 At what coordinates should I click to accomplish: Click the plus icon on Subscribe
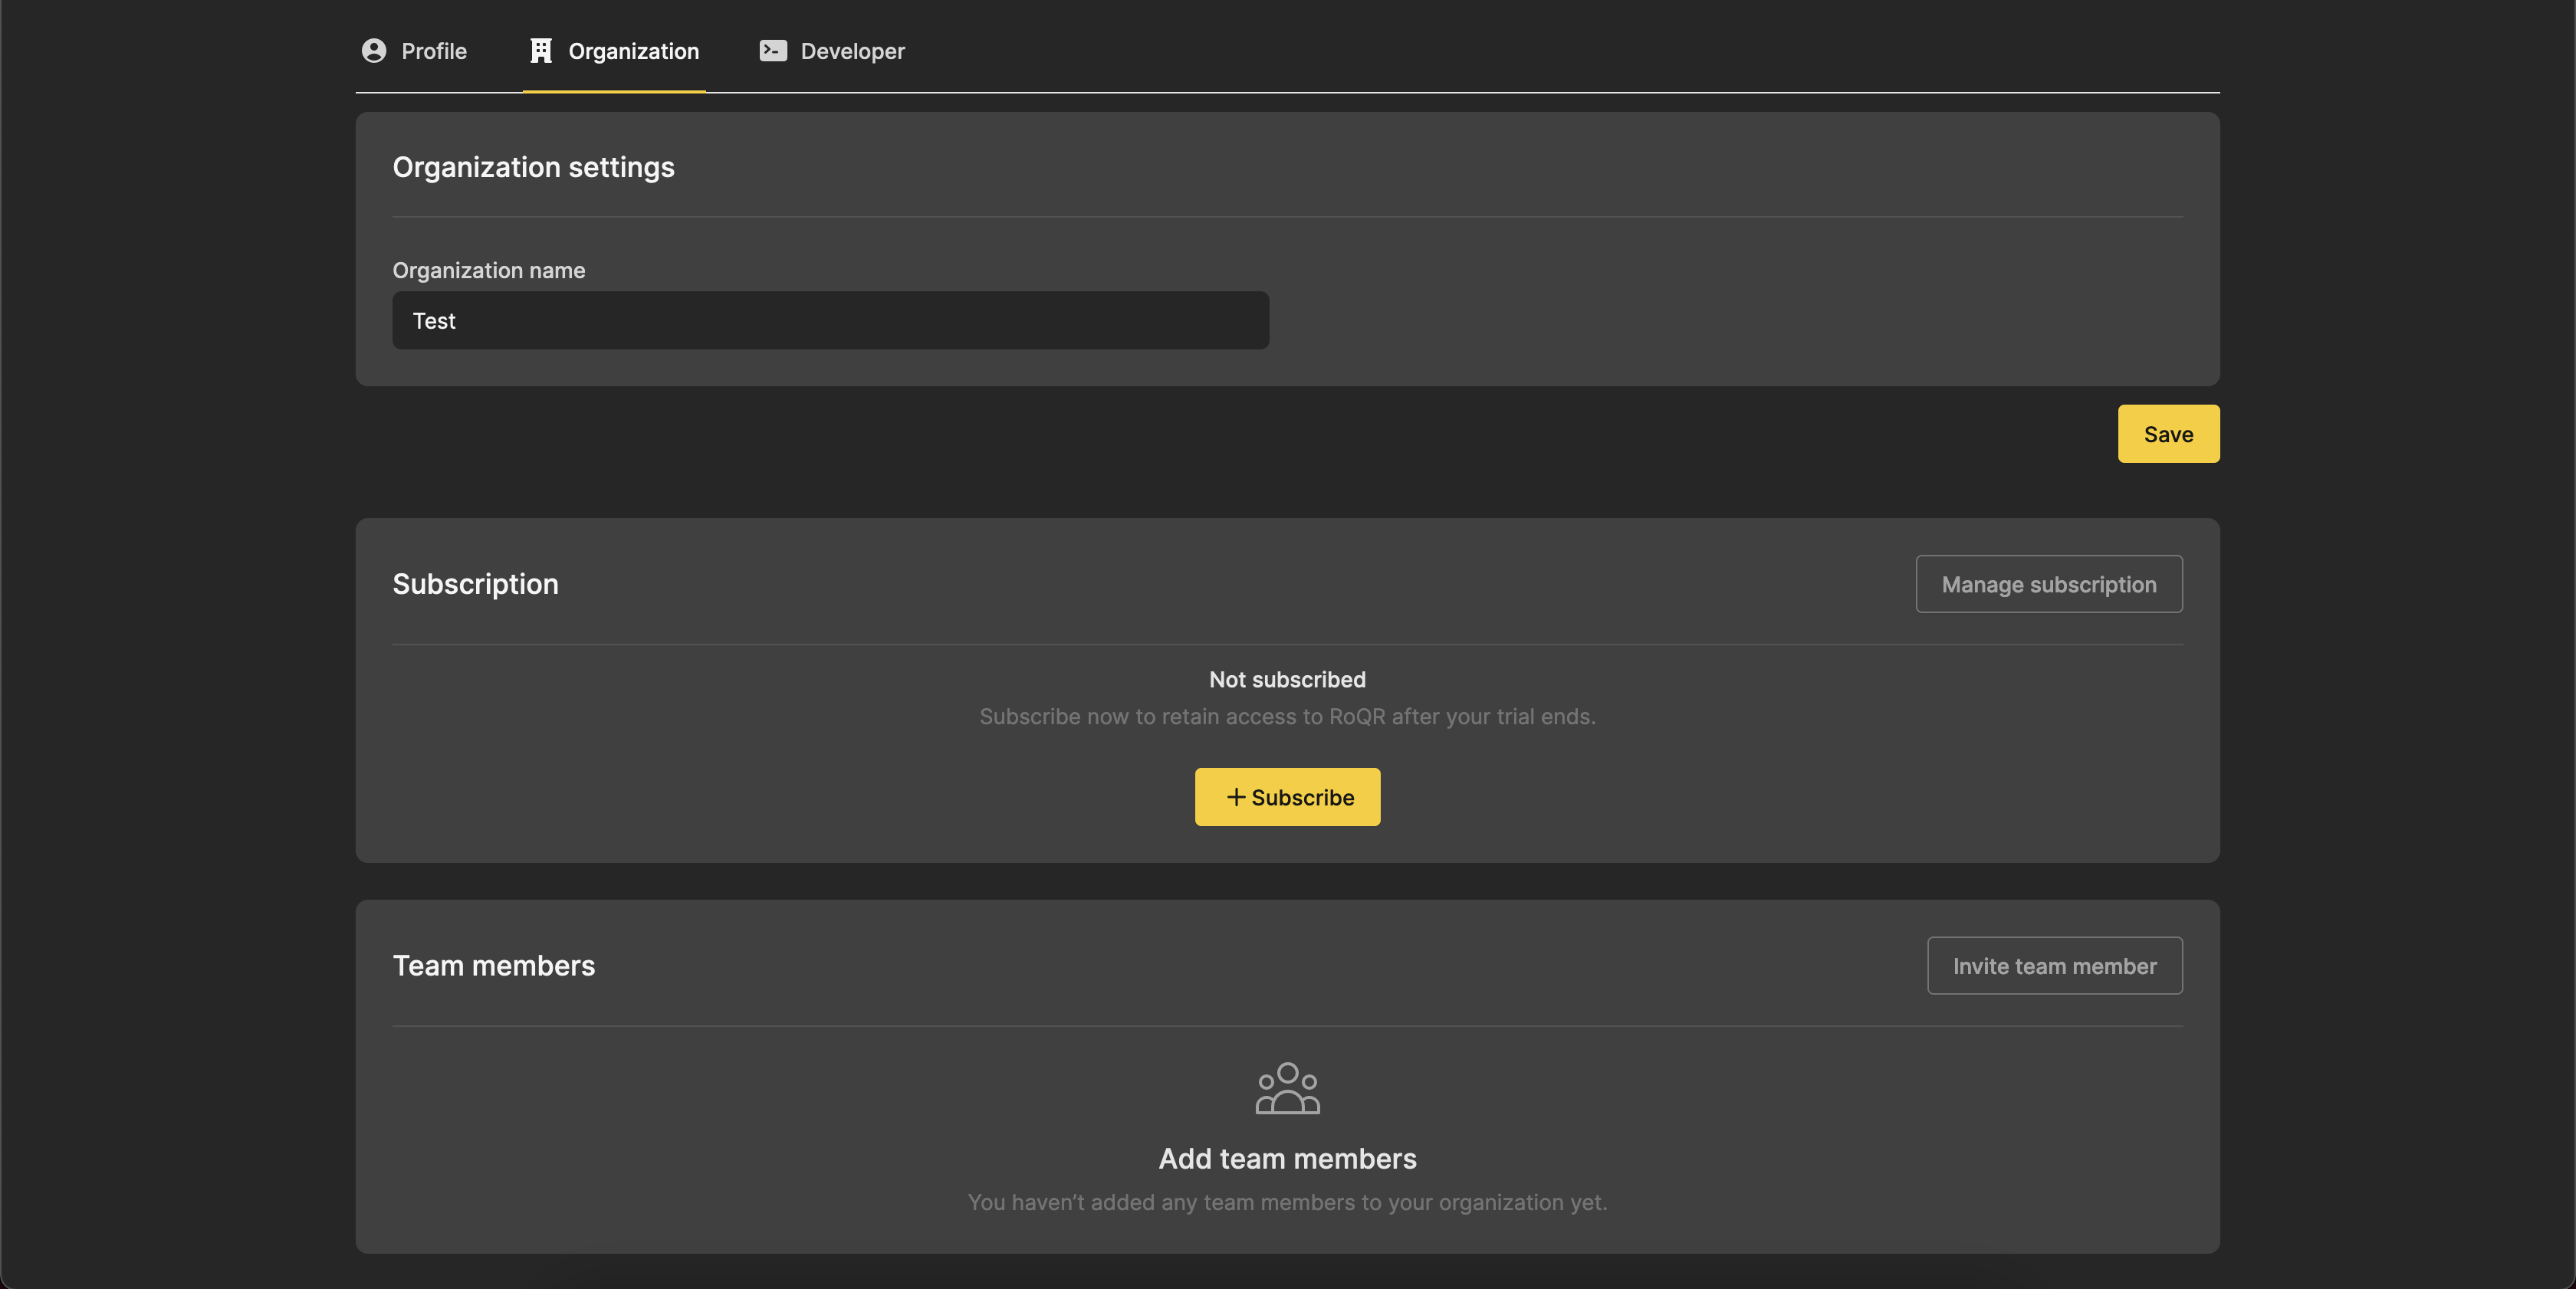point(1236,796)
